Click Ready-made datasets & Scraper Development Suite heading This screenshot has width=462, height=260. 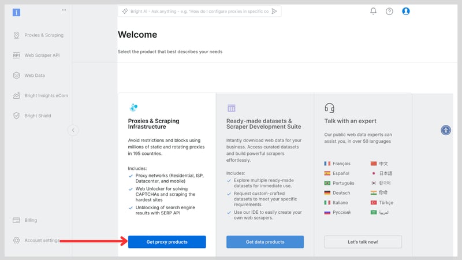pos(264,124)
